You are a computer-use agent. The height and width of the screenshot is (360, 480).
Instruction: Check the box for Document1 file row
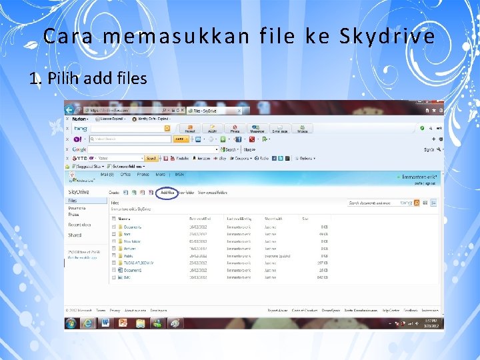pos(114,270)
